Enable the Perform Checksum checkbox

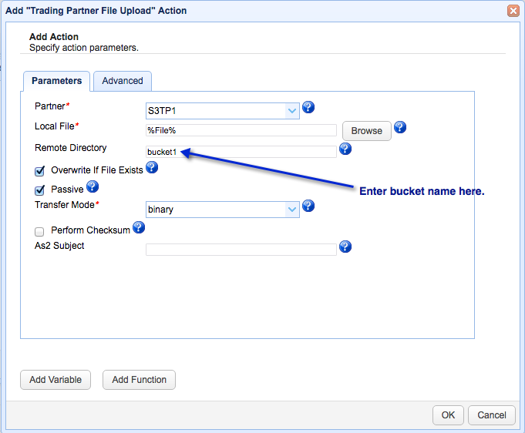click(x=39, y=232)
